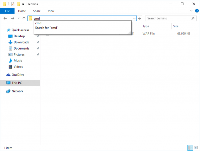The image size is (200, 151).
Task: Click the Network icon in sidebar
Action: 8,91
